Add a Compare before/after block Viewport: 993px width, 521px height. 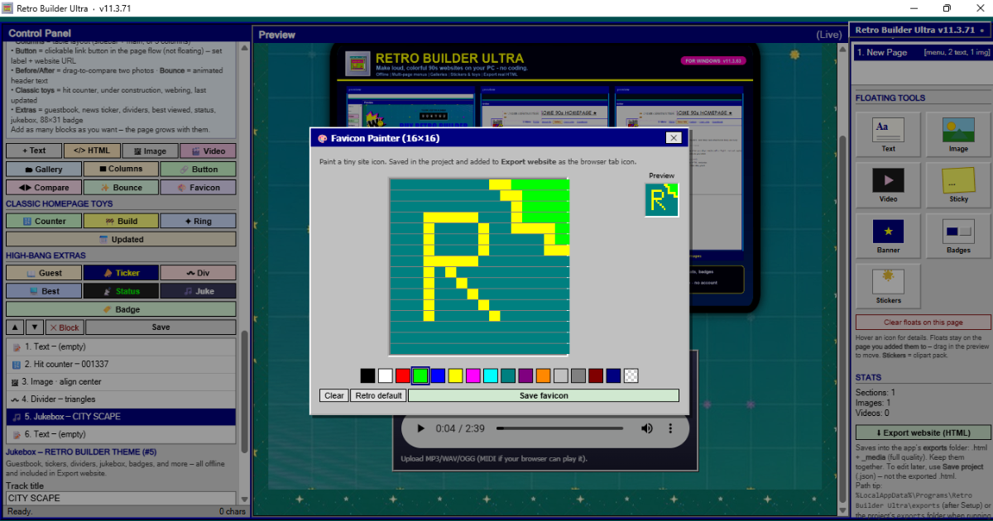tap(44, 188)
